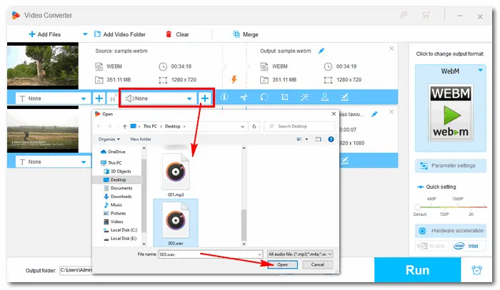Click the quick setting resolution slider handle
Viewport: 500px width, 290px height.
click(417, 207)
